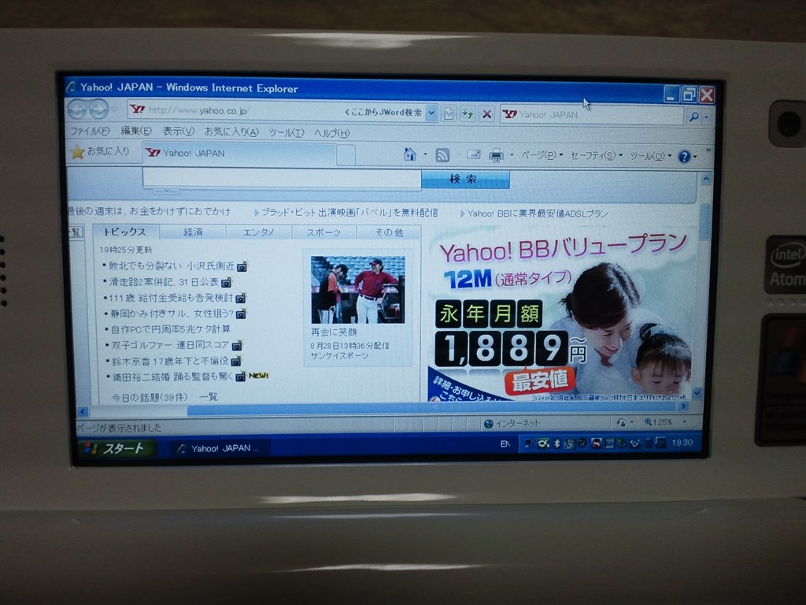The width and height of the screenshot is (806, 605).
Task: Open the ツール(T) menu in menu bar
Action: coord(287,132)
